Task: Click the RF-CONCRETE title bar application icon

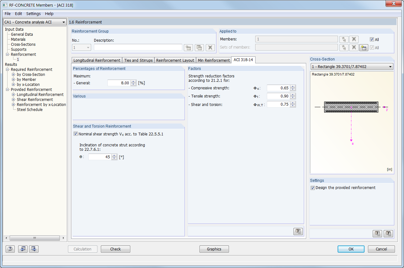Action: click(x=5, y=5)
